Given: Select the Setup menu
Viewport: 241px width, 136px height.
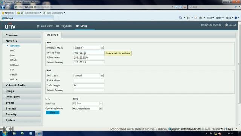Looking at the screenshot, I should coord(82,26).
